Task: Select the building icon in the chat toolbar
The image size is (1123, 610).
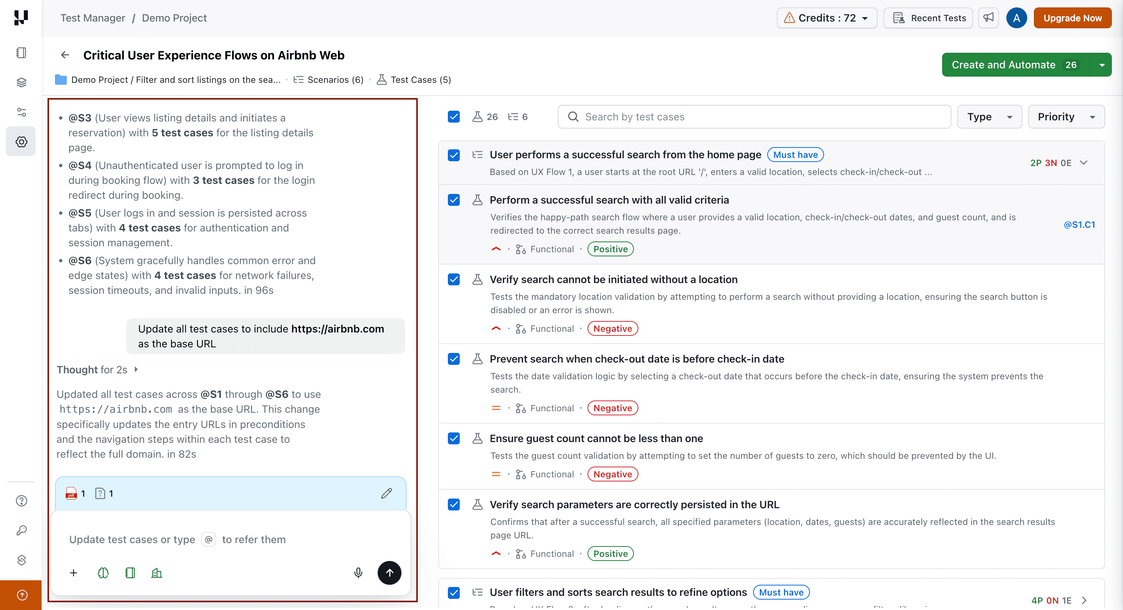Action: coord(156,572)
